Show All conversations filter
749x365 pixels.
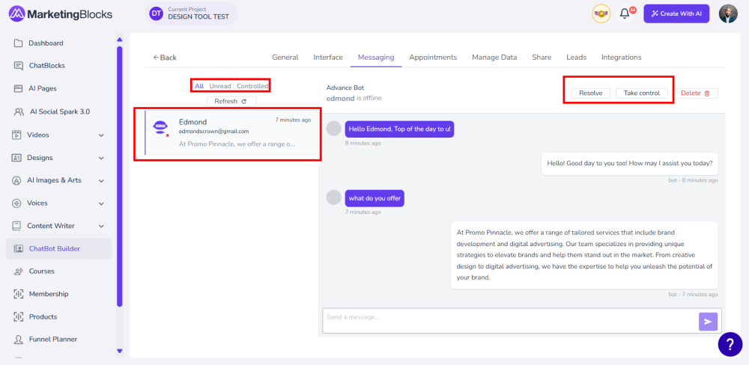coord(199,86)
